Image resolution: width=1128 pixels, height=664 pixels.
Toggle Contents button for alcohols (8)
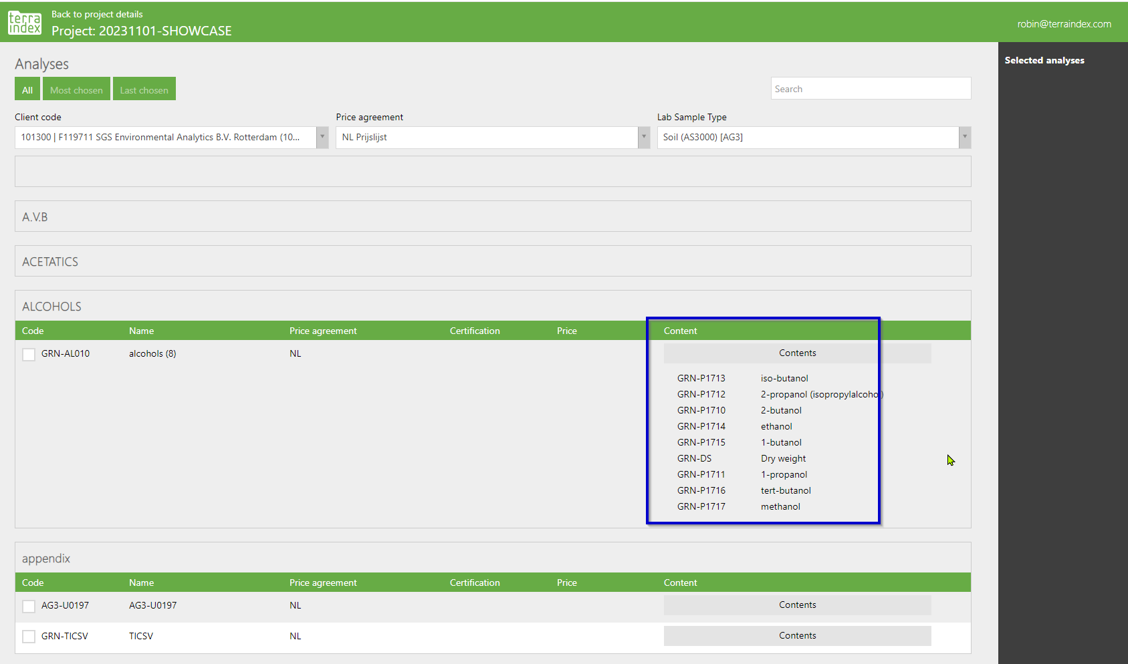coord(797,353)
